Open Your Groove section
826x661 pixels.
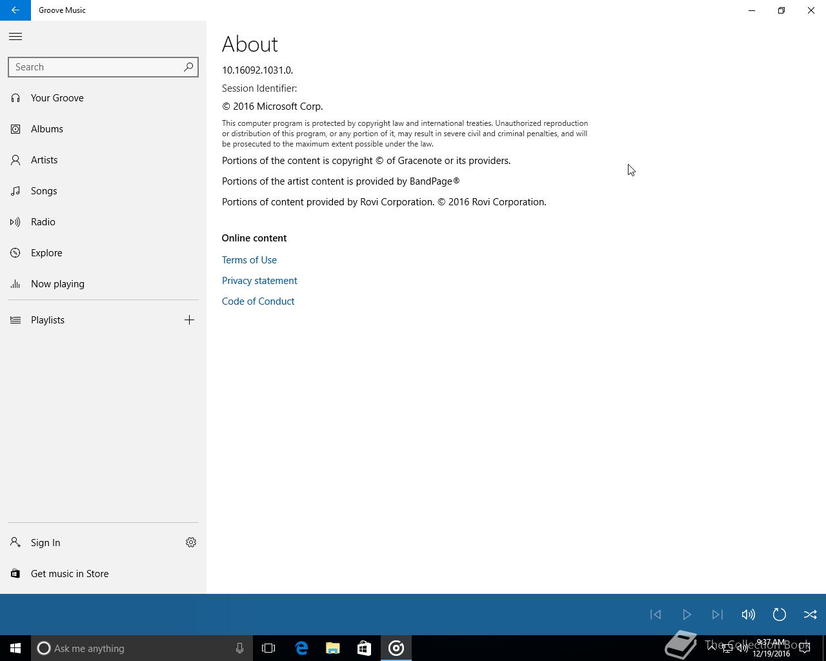click(103, 98)
